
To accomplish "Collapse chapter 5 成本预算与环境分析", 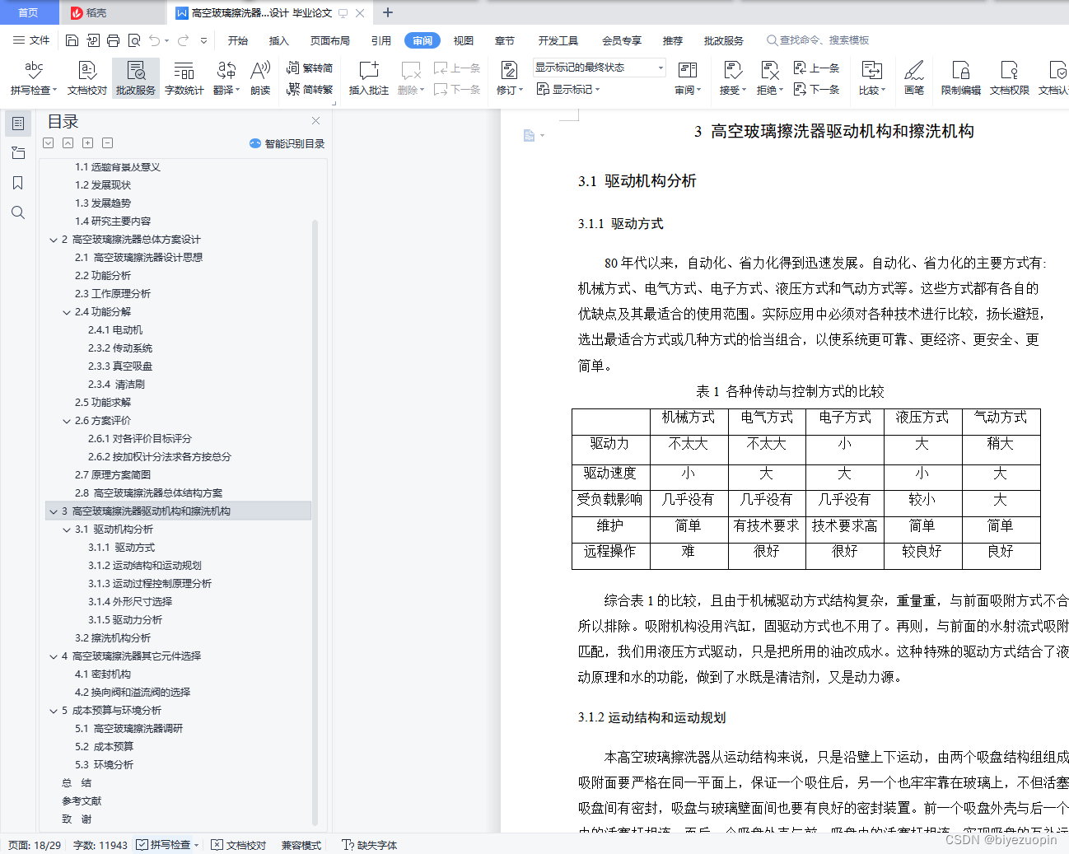I will pyautogui.click(x=54, y=711).
